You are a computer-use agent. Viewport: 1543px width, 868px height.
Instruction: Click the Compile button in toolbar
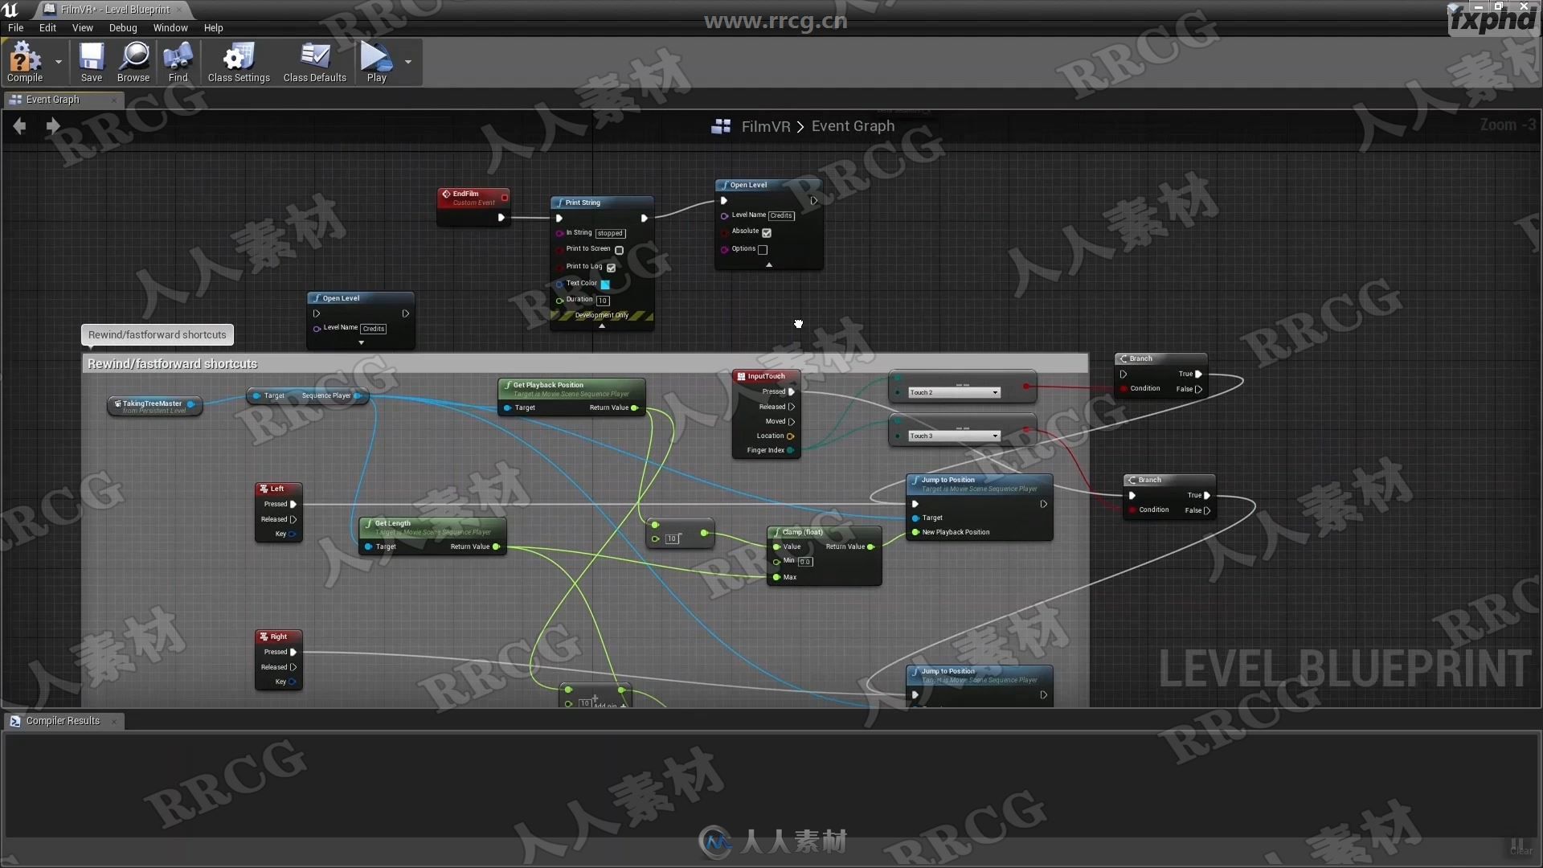pyautogui.click(x=23, y=61)
